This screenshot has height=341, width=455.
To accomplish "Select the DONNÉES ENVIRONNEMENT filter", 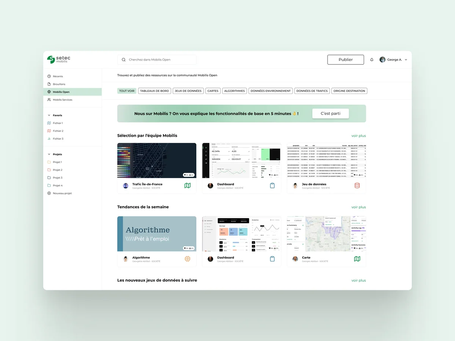I will 271,91.
